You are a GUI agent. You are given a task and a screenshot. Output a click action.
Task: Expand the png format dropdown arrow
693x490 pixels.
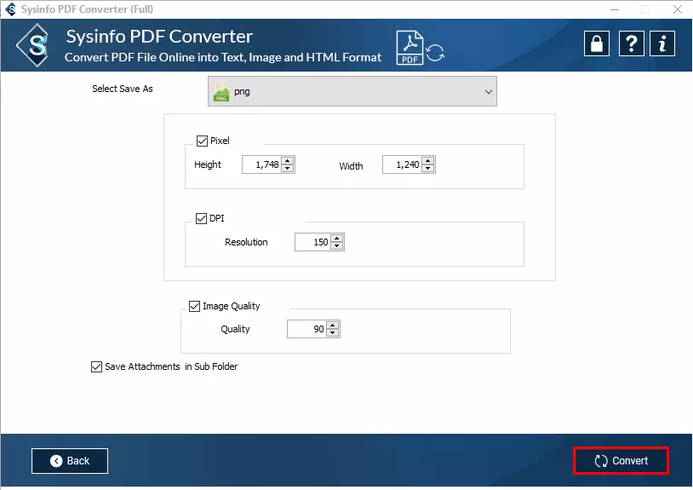(x=489, y=91)
